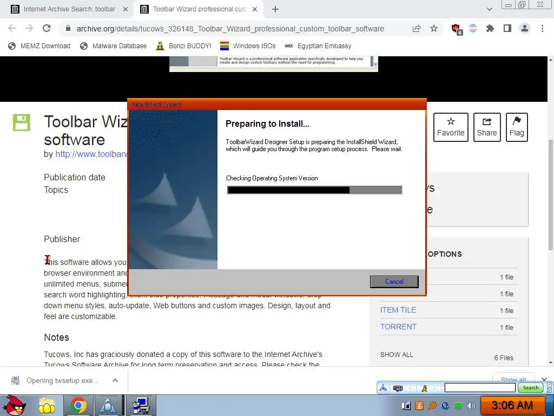Click the scroll arrow on the screenshot preview
The width and height of the screenshot is (554, 416).
pyautogui.click(x=375, y=64)
